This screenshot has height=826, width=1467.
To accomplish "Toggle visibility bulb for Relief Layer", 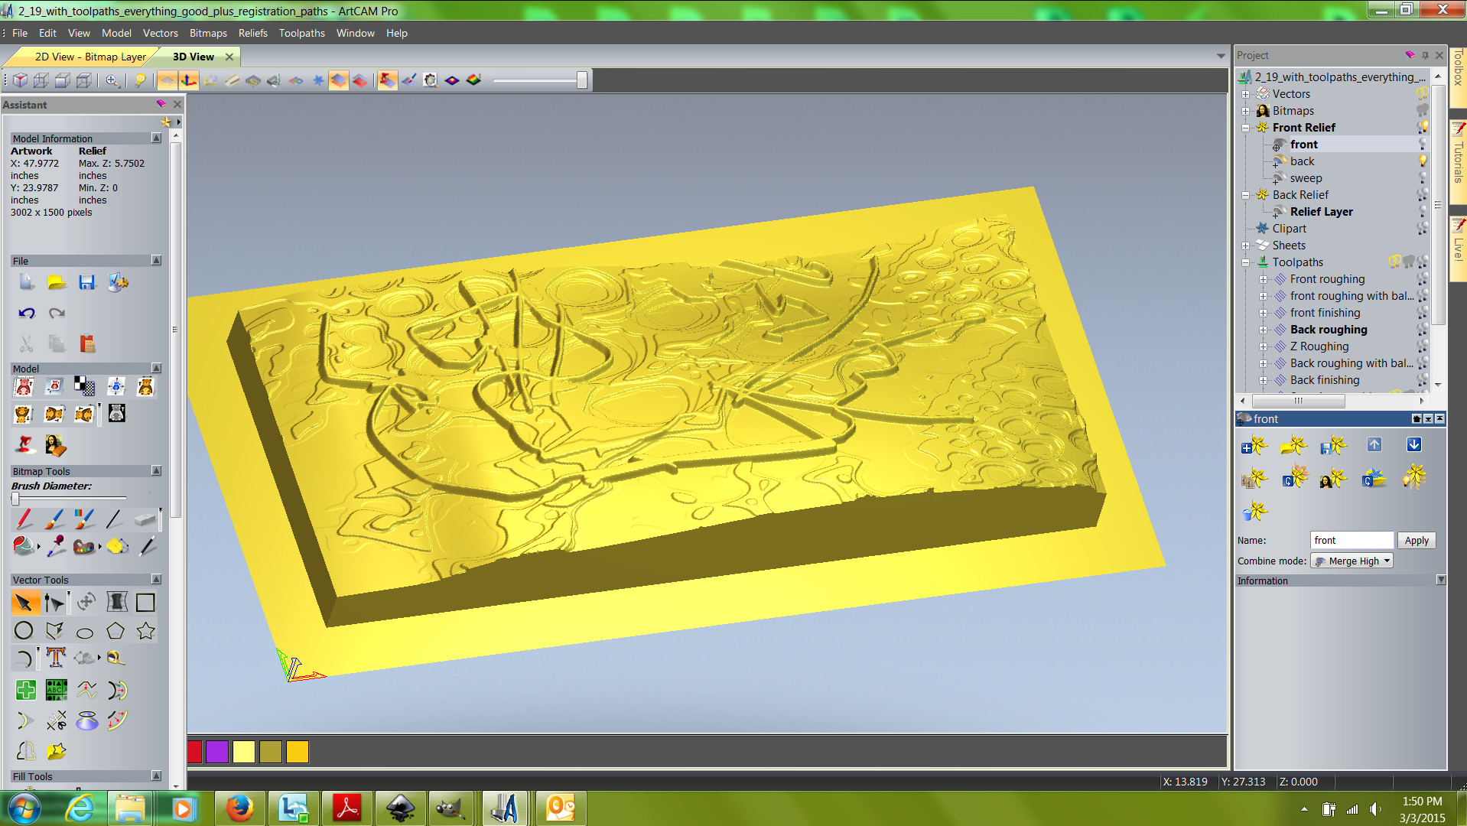I will [1423, 212].
